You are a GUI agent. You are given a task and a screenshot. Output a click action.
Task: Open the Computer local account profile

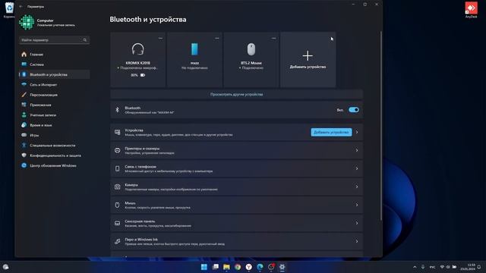pos(47,22)
